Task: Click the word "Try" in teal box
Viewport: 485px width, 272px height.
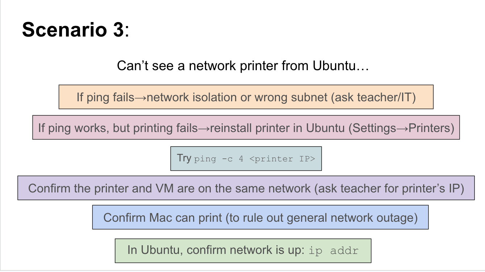Action: 184,158
